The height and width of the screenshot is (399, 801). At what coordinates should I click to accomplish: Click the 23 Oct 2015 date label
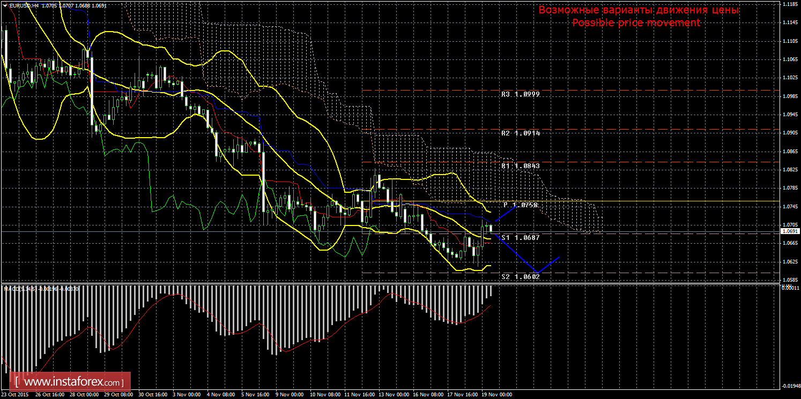click(15, 395)
